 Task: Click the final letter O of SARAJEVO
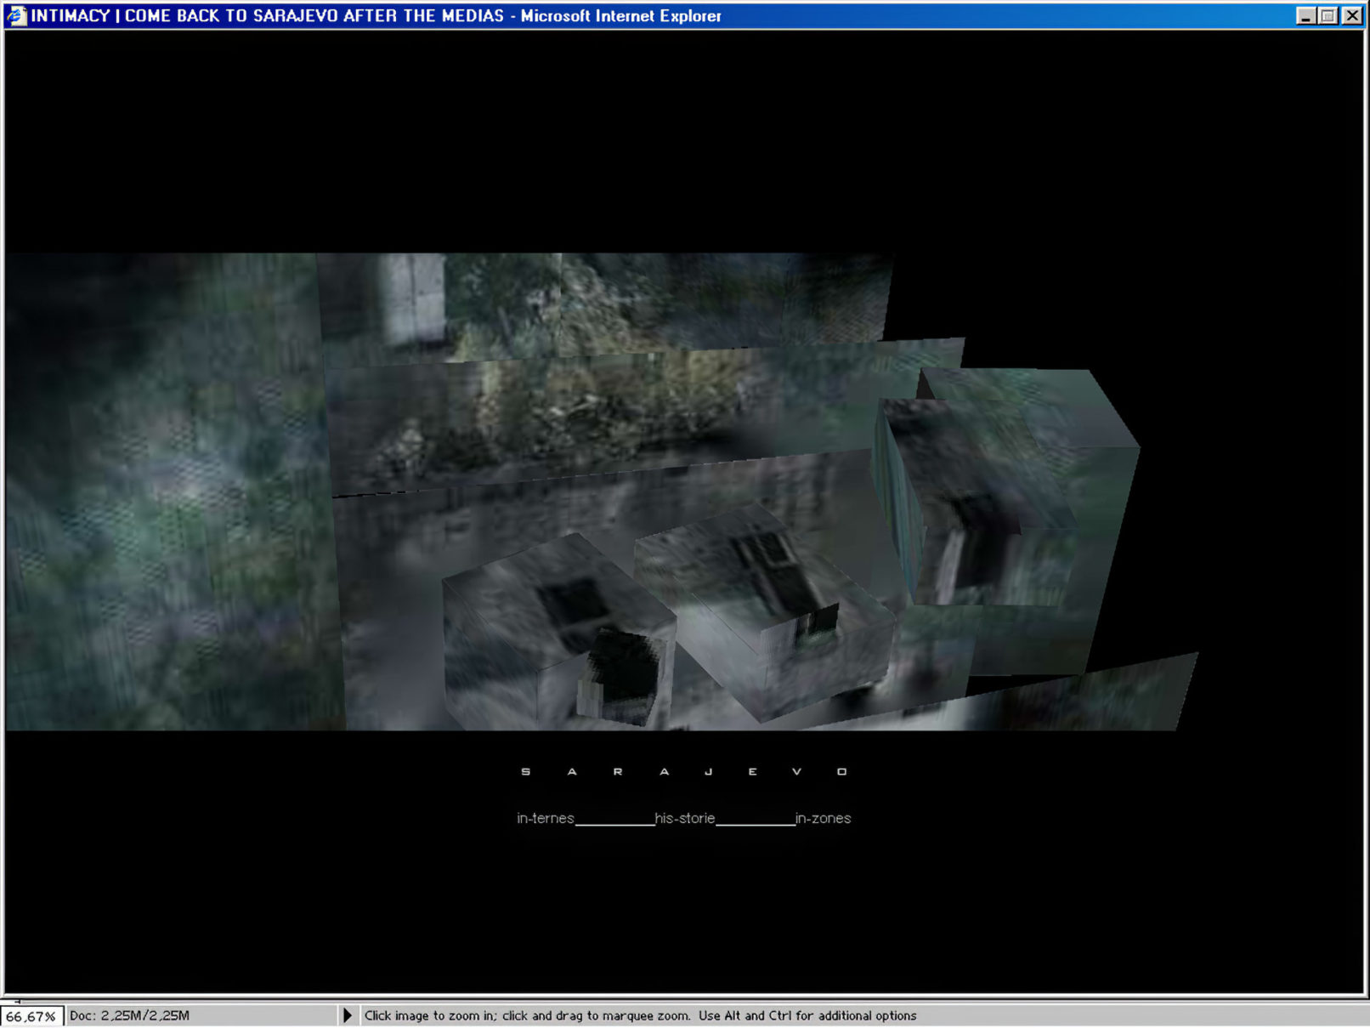click(841, 772)
